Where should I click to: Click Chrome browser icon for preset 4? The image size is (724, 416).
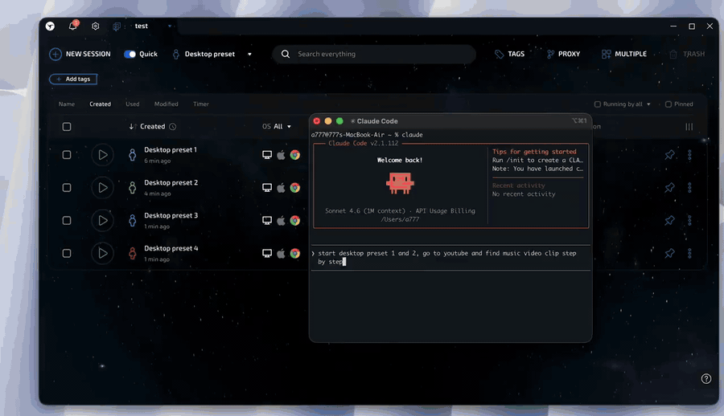tap(295, 253)
